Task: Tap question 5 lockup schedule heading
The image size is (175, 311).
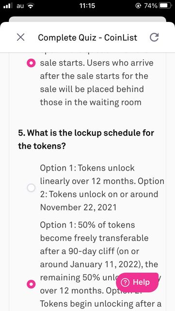Action: 86,139
